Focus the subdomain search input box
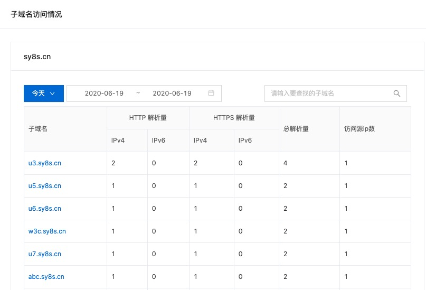The image size is (426, 290). (x=336, y=93)
